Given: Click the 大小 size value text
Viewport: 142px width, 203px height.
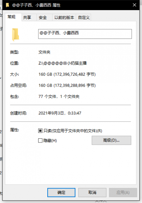Looking at the screenshot, I should tap(67, 74).
